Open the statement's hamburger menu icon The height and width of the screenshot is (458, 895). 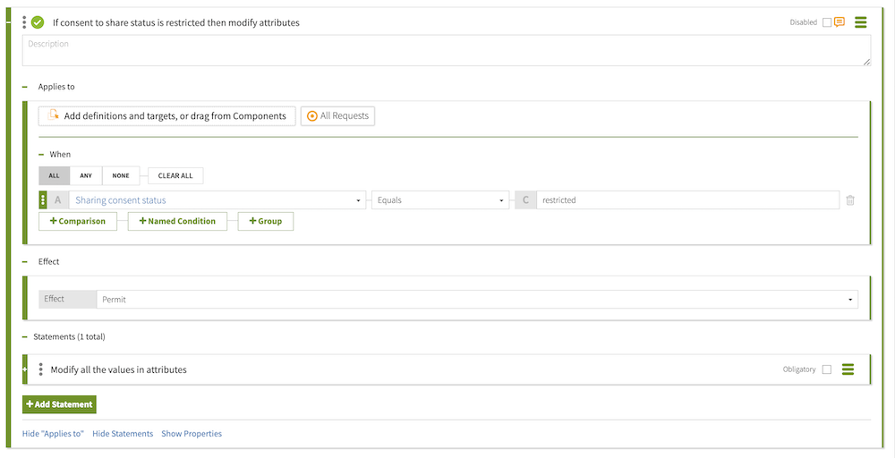pyautogui.click(x=848, y=369)
